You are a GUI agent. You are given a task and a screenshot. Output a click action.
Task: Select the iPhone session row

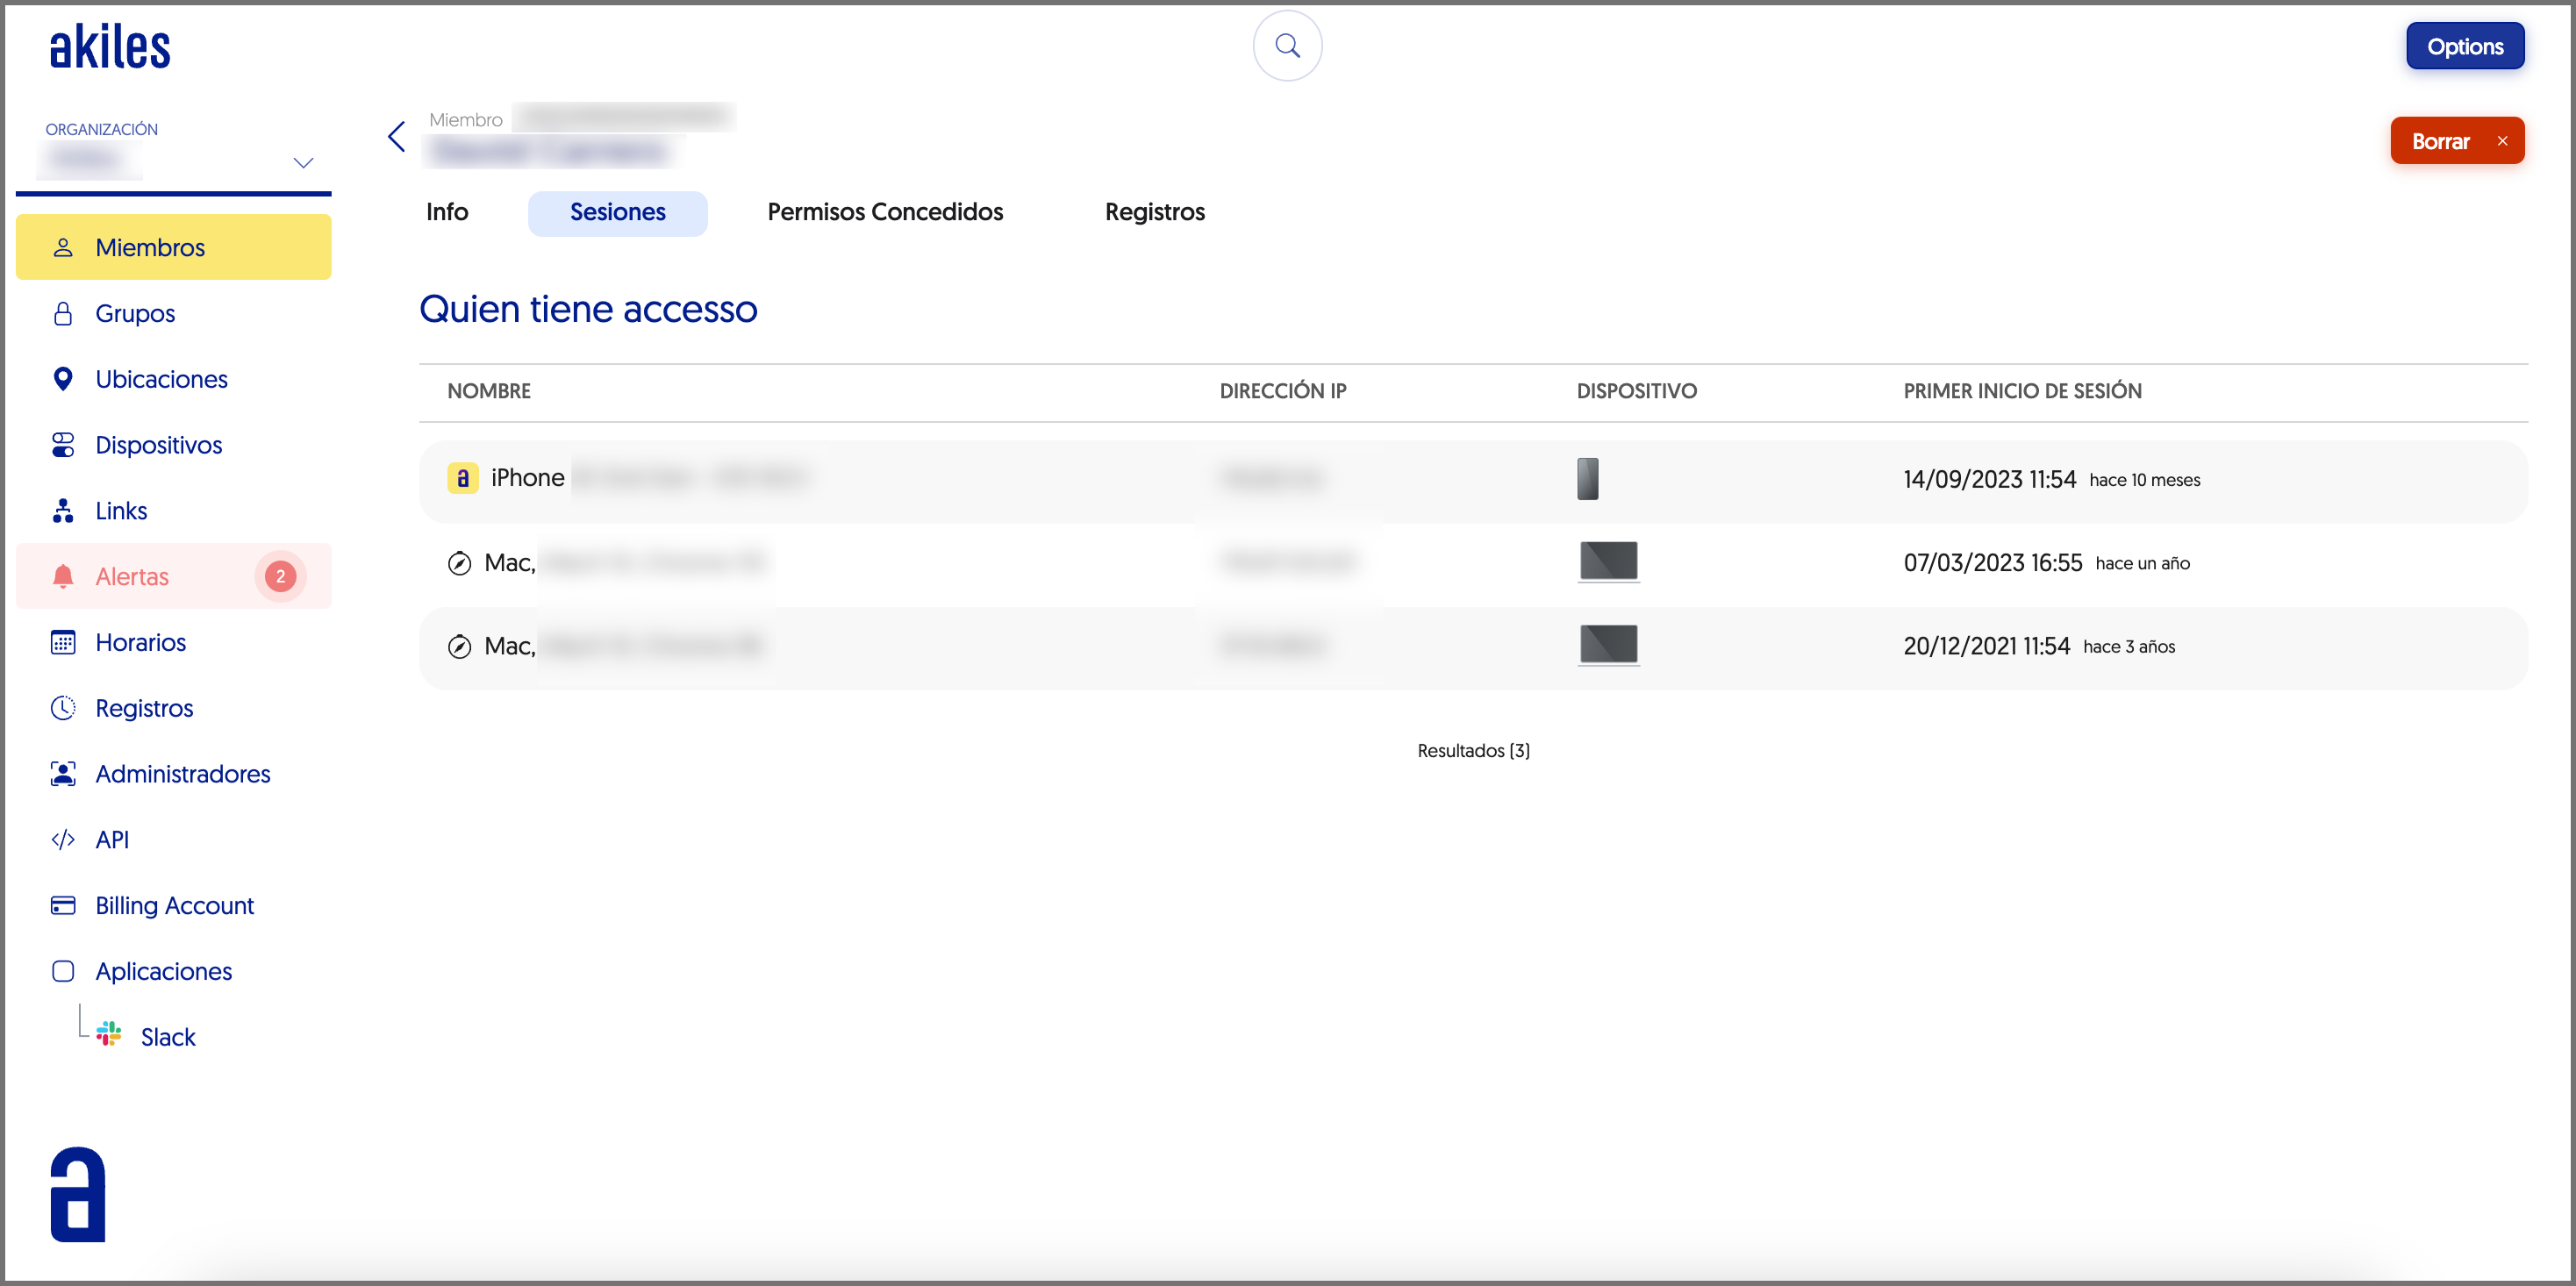[x=527, y=479]
